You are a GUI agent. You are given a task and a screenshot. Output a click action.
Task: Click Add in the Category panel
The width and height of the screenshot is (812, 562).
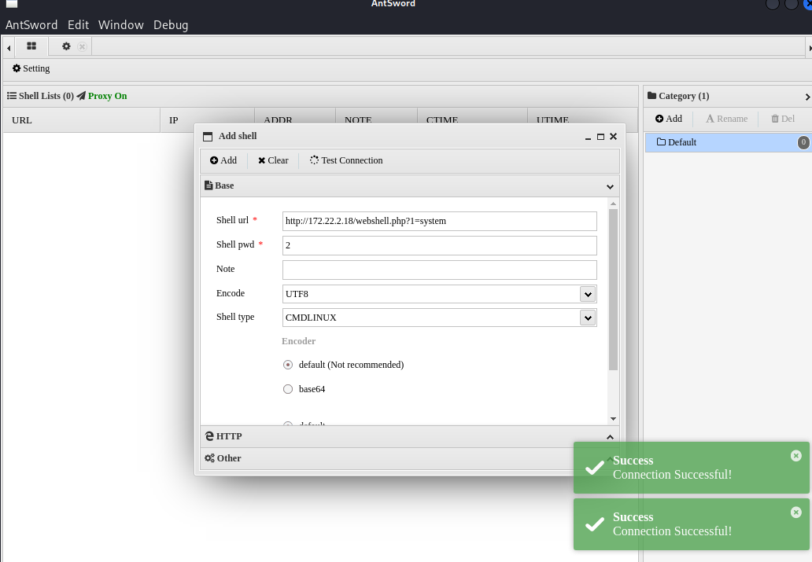[x=669, y=119]
